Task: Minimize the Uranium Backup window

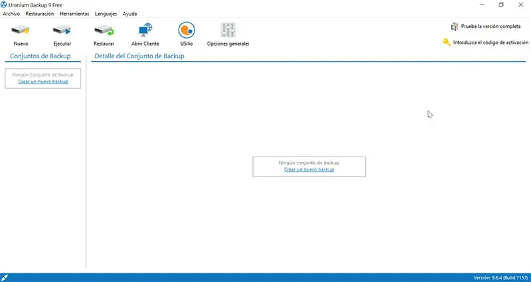Action: [x=483, y=5]
